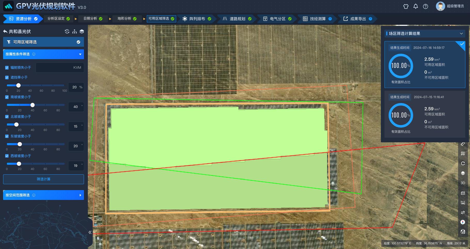This screenshot has height=249, width=470.
Task: Click the swap arrows icon in right toolbar
Action: coord(463,212)
